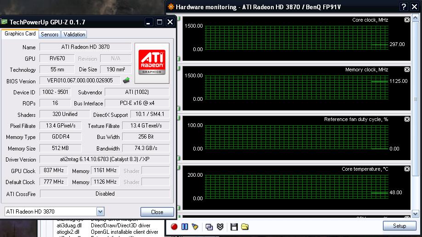Click the double down-chevron toolbar icon
Image resolution: width=422 pixels, height=237 pixels.
coord(220,227)
